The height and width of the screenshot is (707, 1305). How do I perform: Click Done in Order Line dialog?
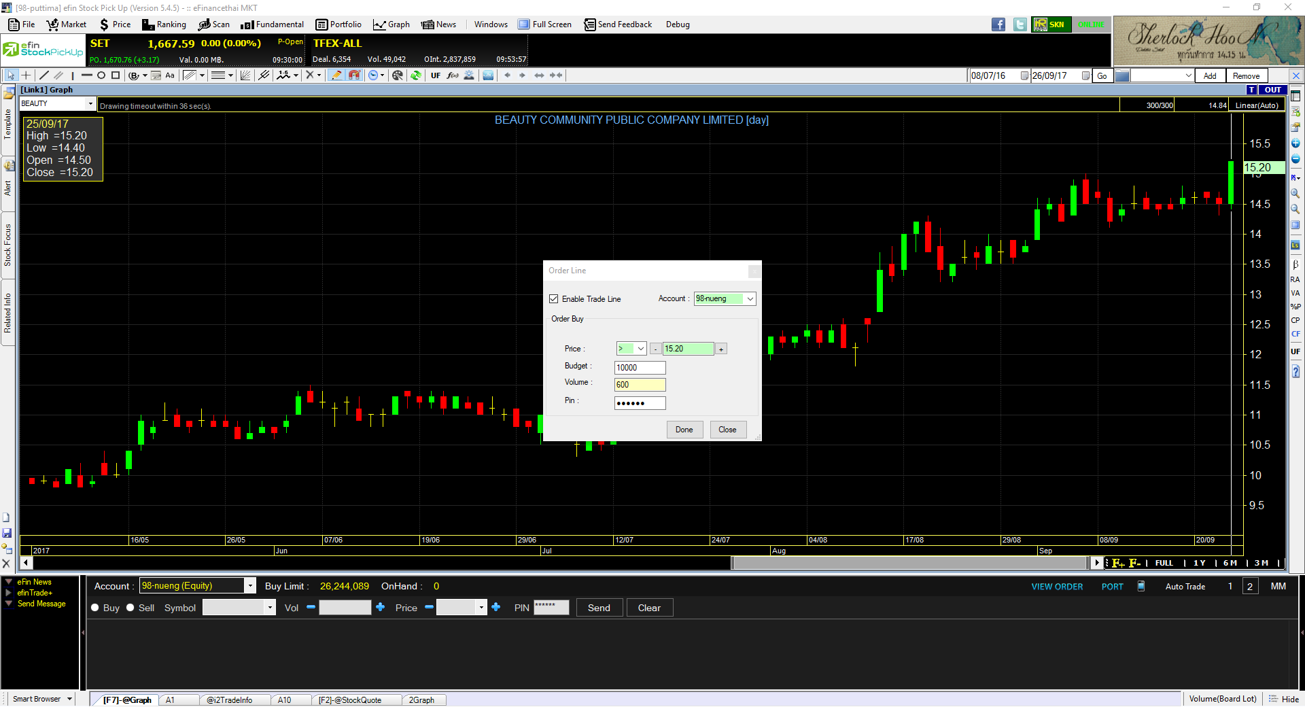[x=684, y=430]
